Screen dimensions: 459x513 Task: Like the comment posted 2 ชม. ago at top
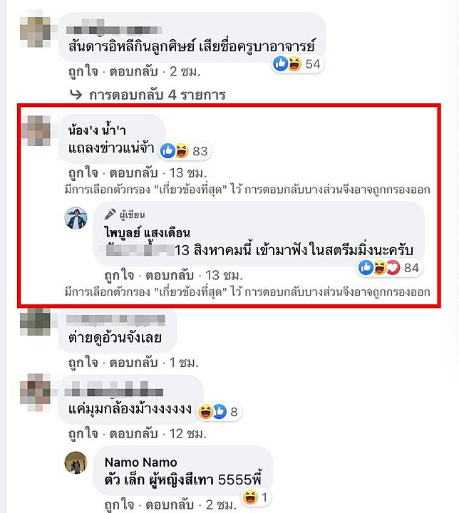[x=83, y=71]
